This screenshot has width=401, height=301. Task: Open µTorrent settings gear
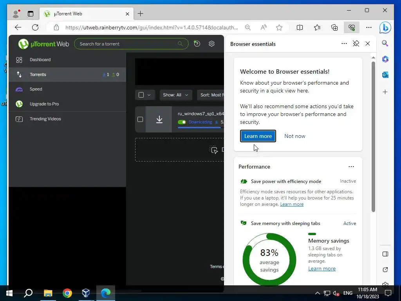[x=211, y=44]
